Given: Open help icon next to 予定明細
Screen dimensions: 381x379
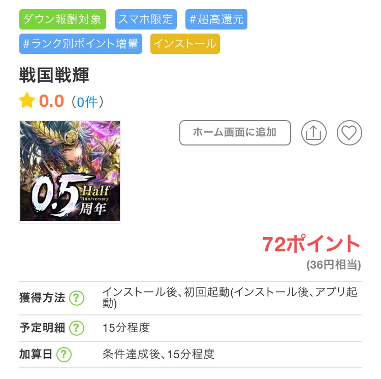Looking at the screenshot, I should tap(77, 328).
